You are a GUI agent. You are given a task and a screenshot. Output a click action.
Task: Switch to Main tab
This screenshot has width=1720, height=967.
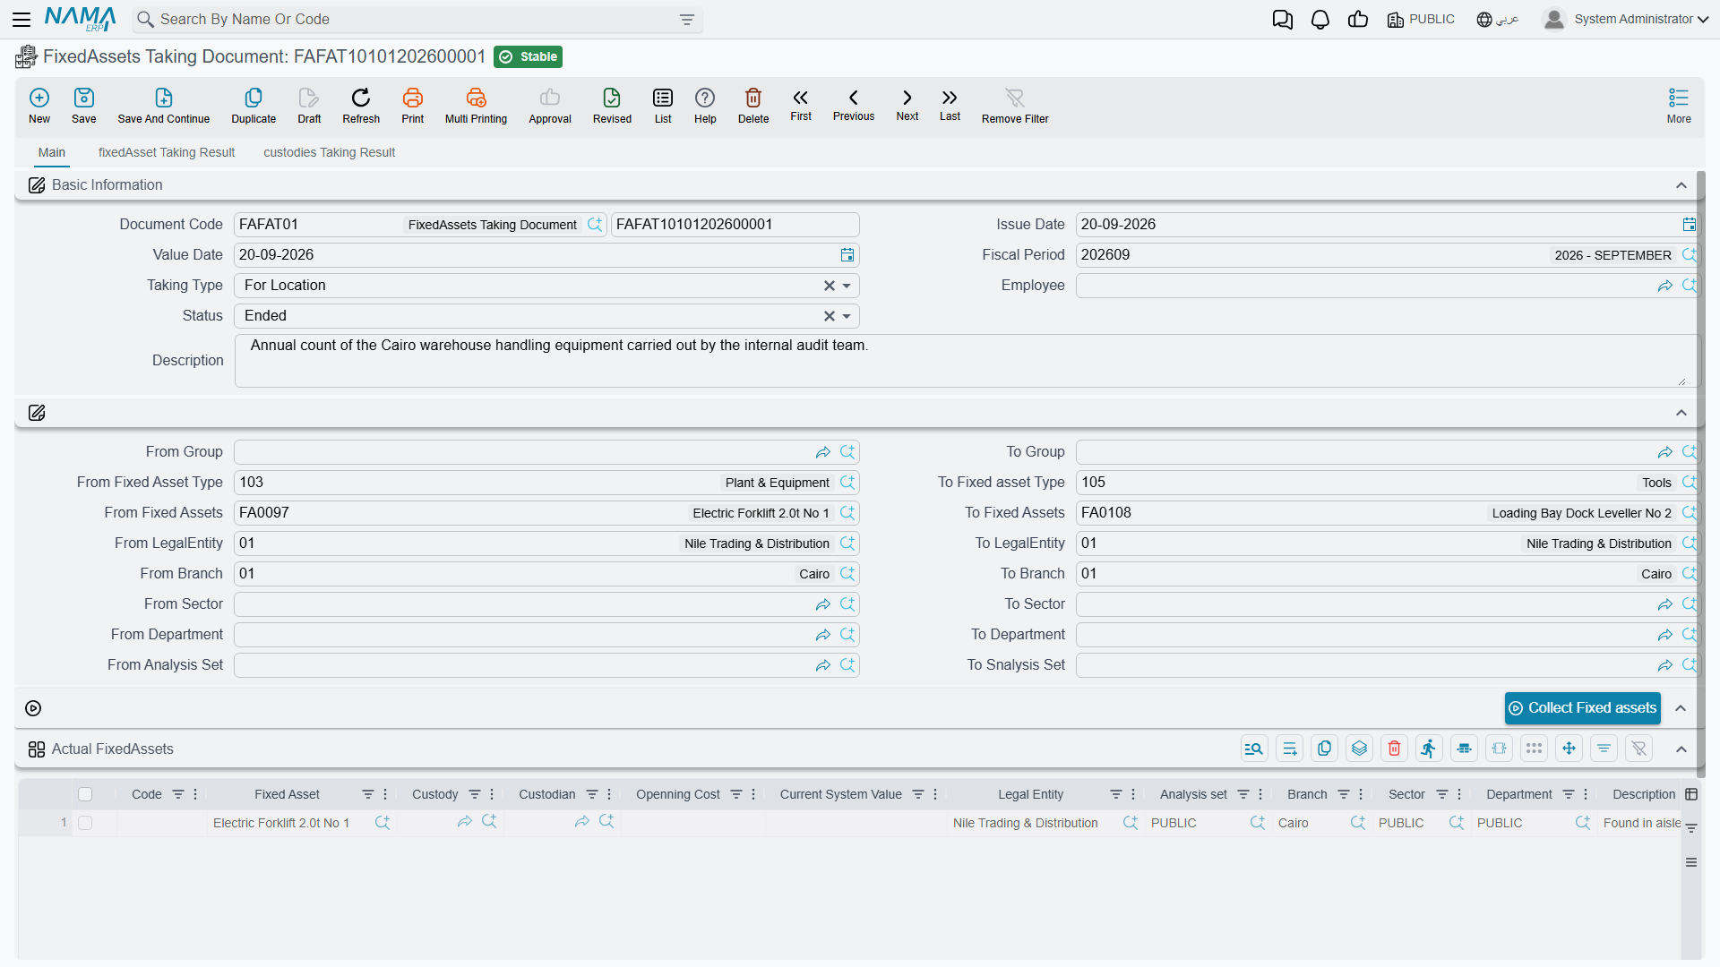point(52,153)
